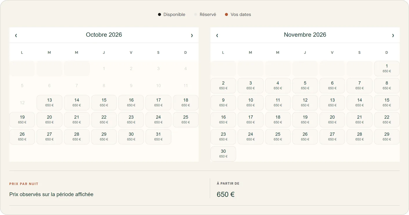Select November 19 in Novembre calendar
409x215 pixels.
click(x=305, y=120)
